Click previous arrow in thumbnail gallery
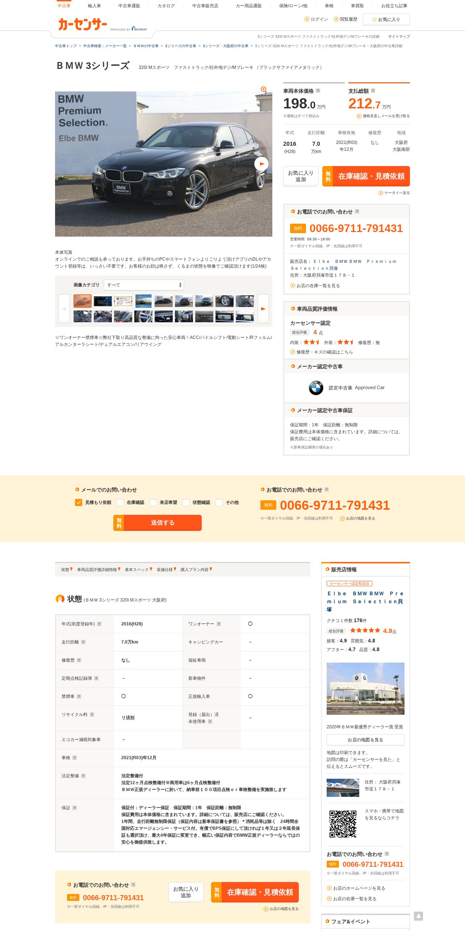 point(64,309)
